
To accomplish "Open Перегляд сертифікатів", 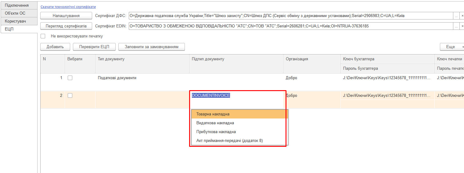I will (x=66, y=26).
